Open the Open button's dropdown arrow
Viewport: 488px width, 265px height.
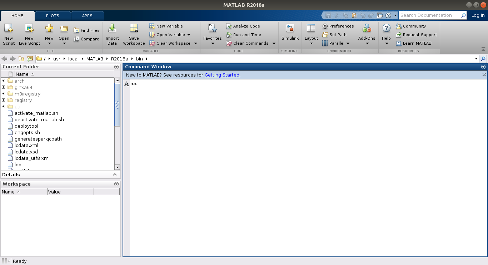point(64,44)
